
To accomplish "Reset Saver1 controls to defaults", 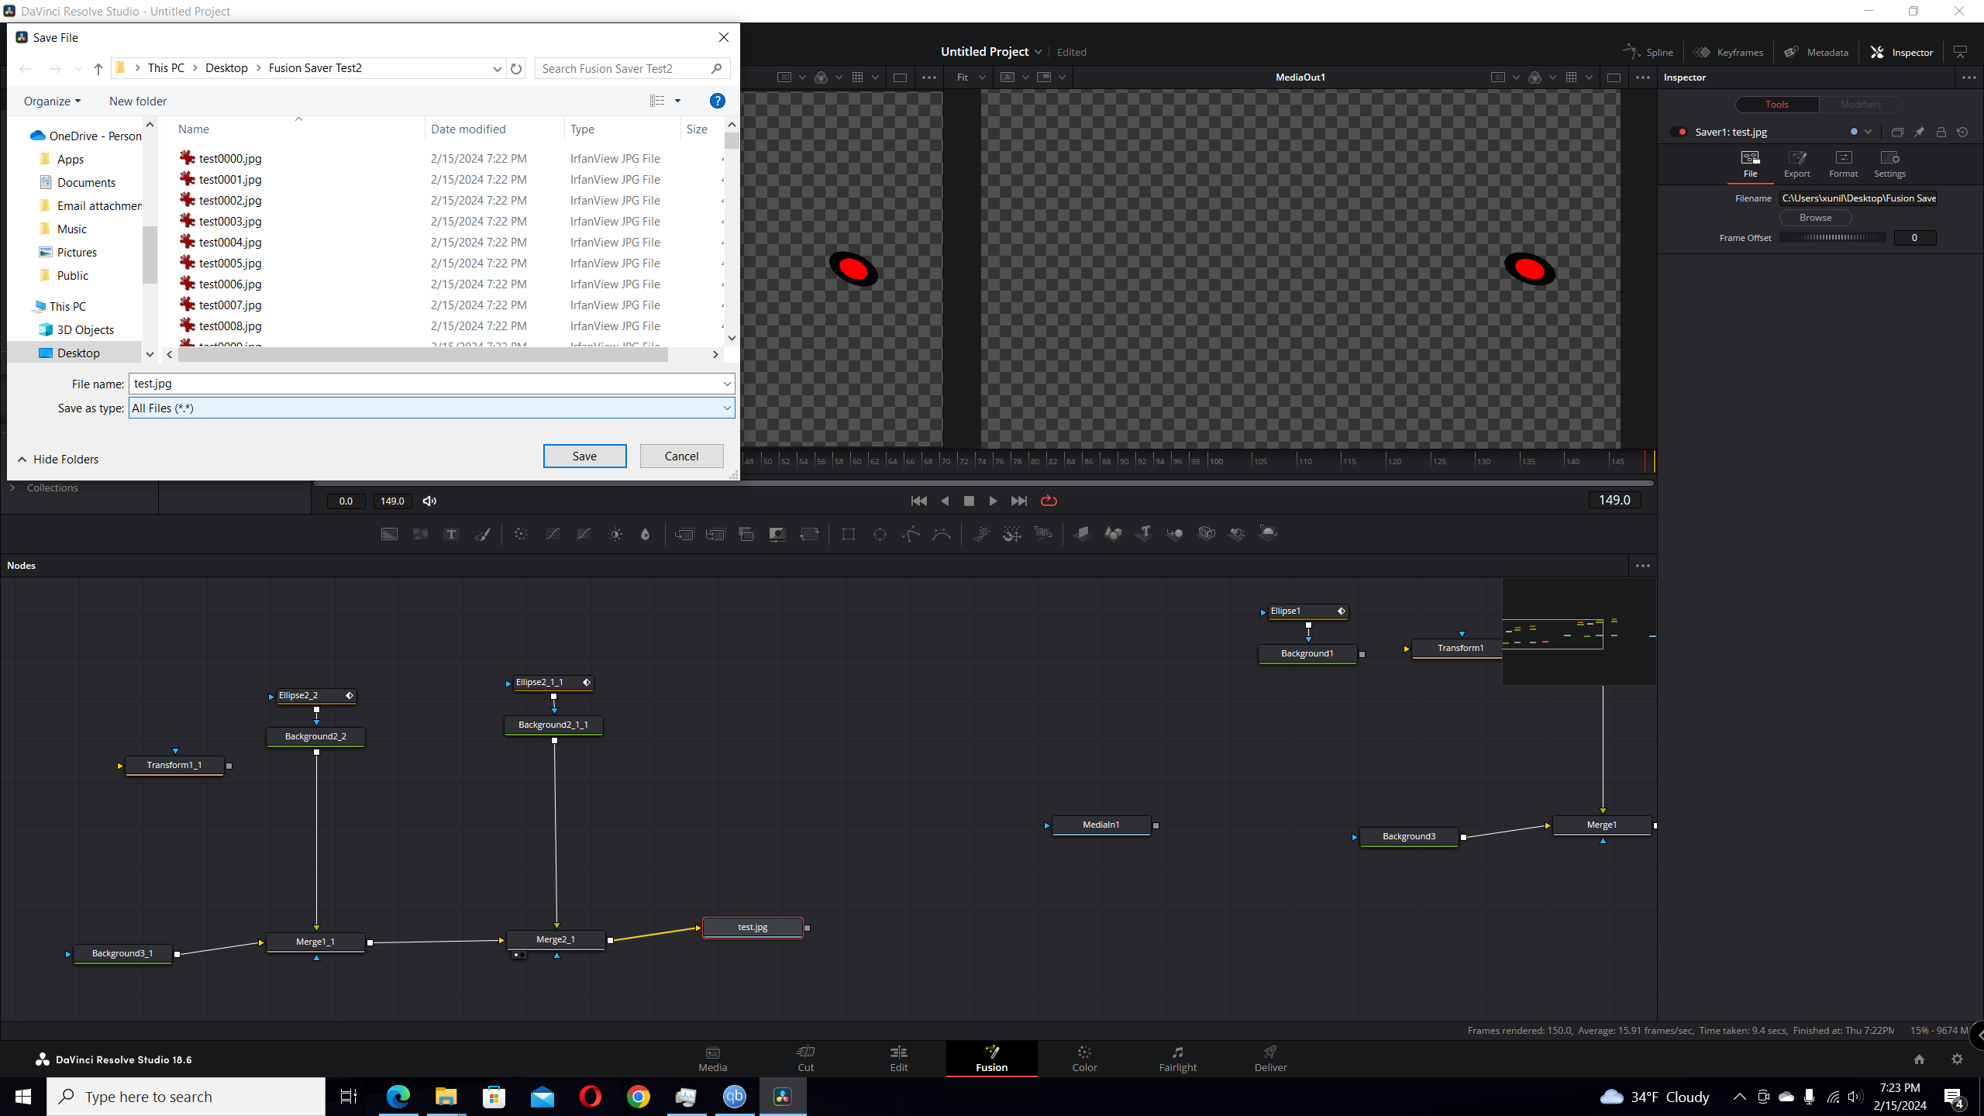I will pos(1962,133).
